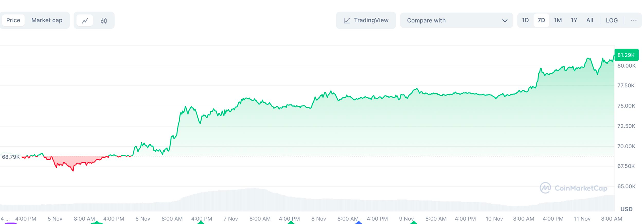Switch to line chart view icon
This screenshot has width=643, height=224.
85,20
